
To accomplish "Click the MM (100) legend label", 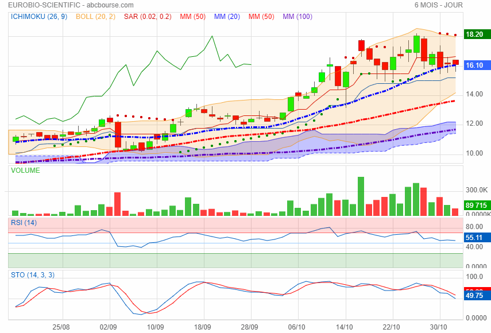I will (297, 17).
